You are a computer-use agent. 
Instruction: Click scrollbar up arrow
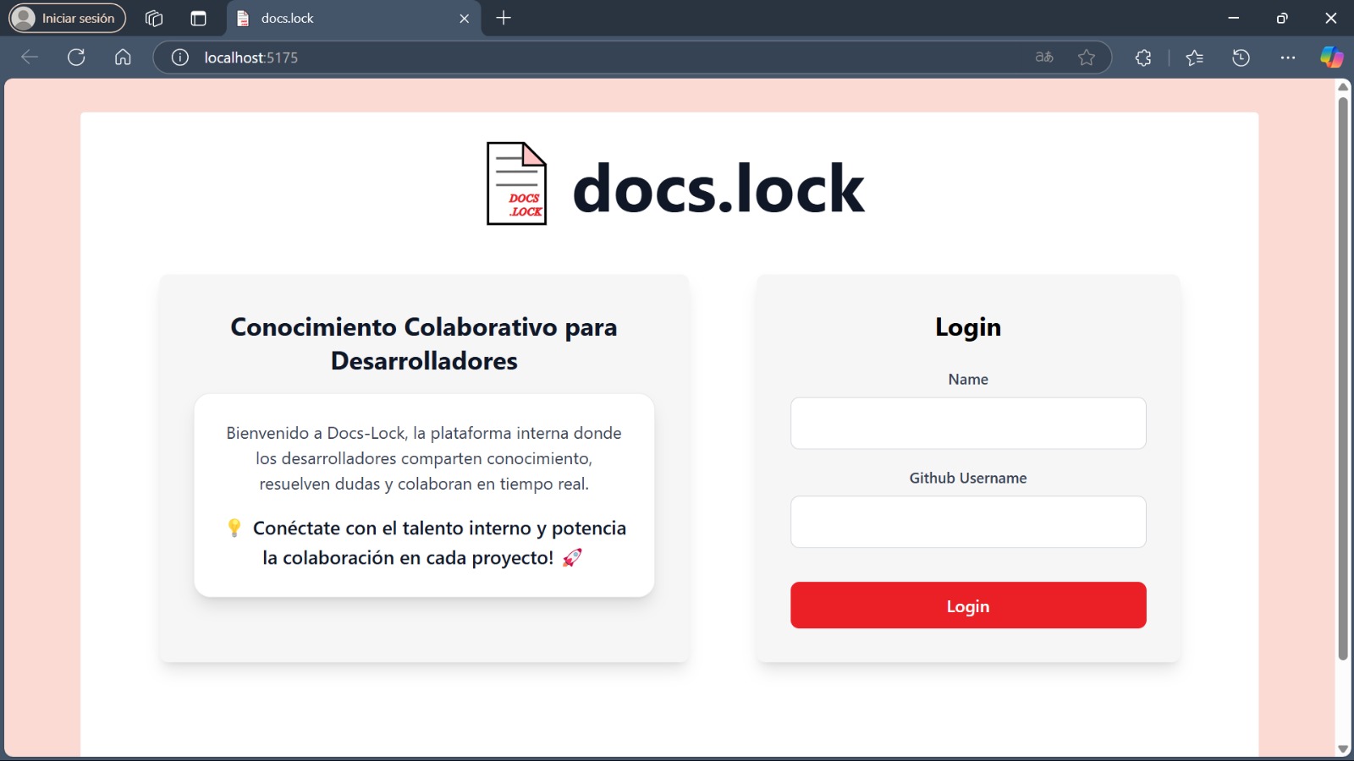pos(1343,86)
